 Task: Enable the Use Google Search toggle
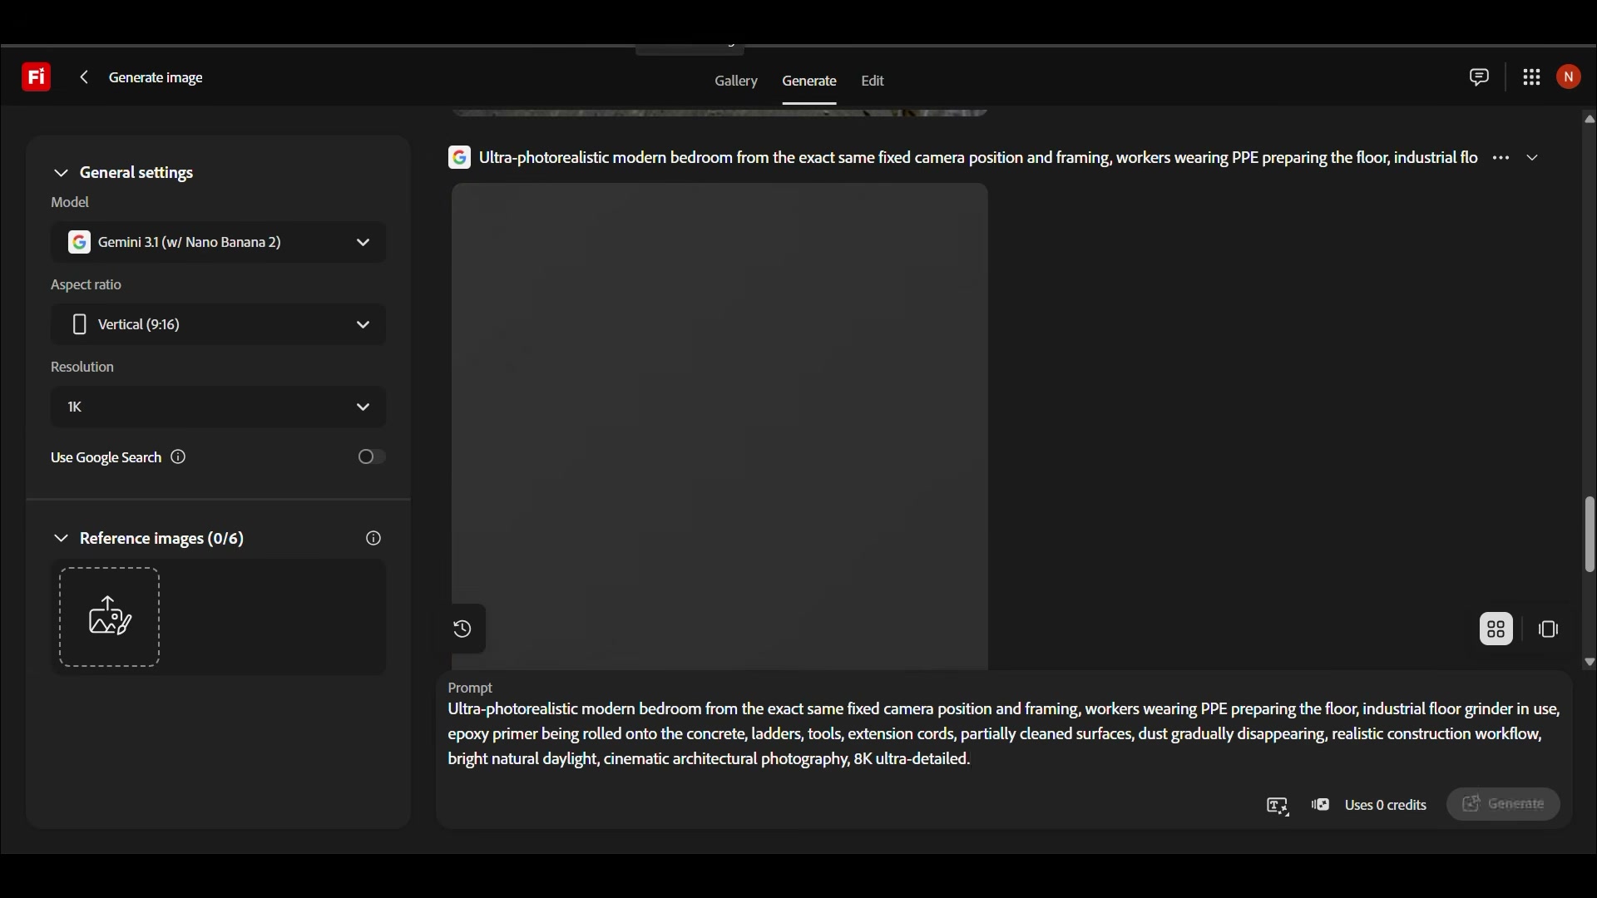pos(371,457)
